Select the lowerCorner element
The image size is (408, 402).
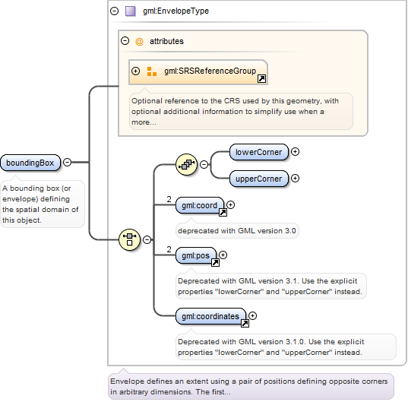pos(259,152)
